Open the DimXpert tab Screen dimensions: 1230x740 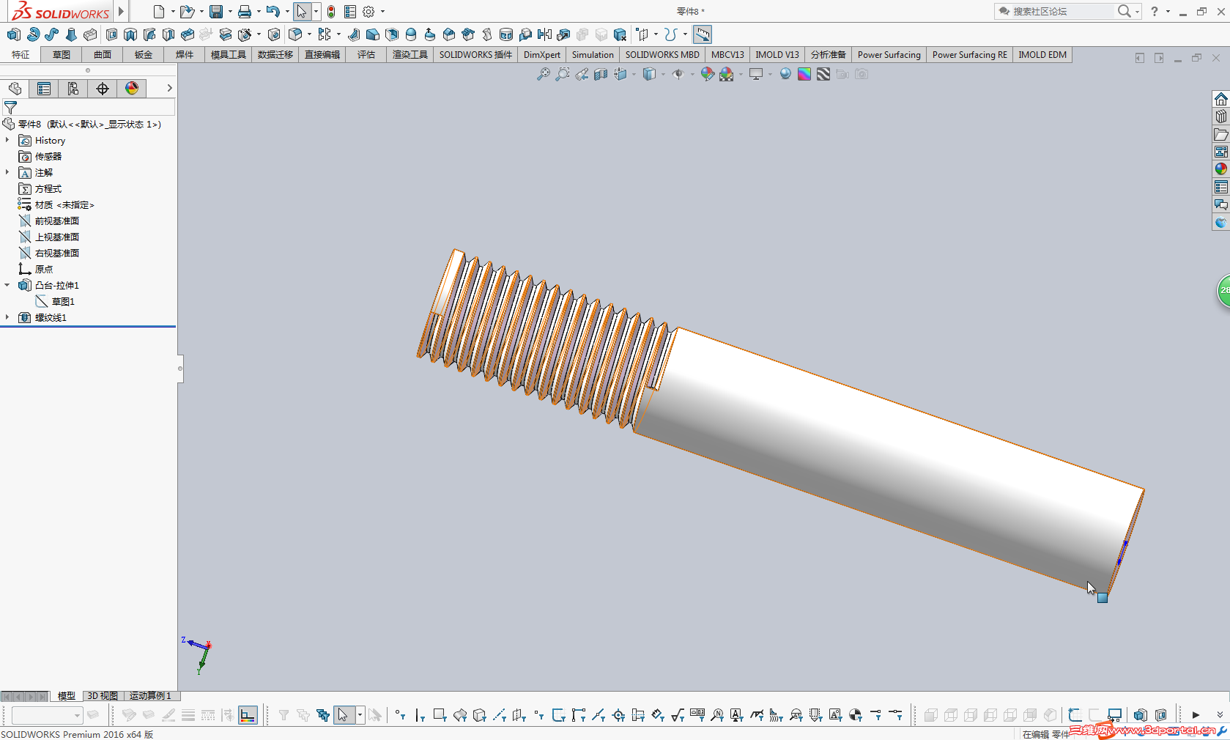(542, 55)
